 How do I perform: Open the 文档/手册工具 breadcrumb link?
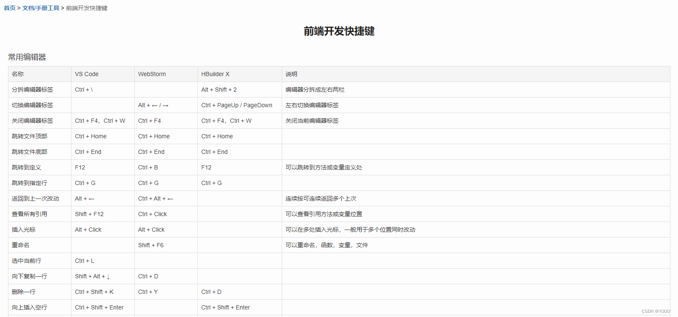(x=41, y=8)
